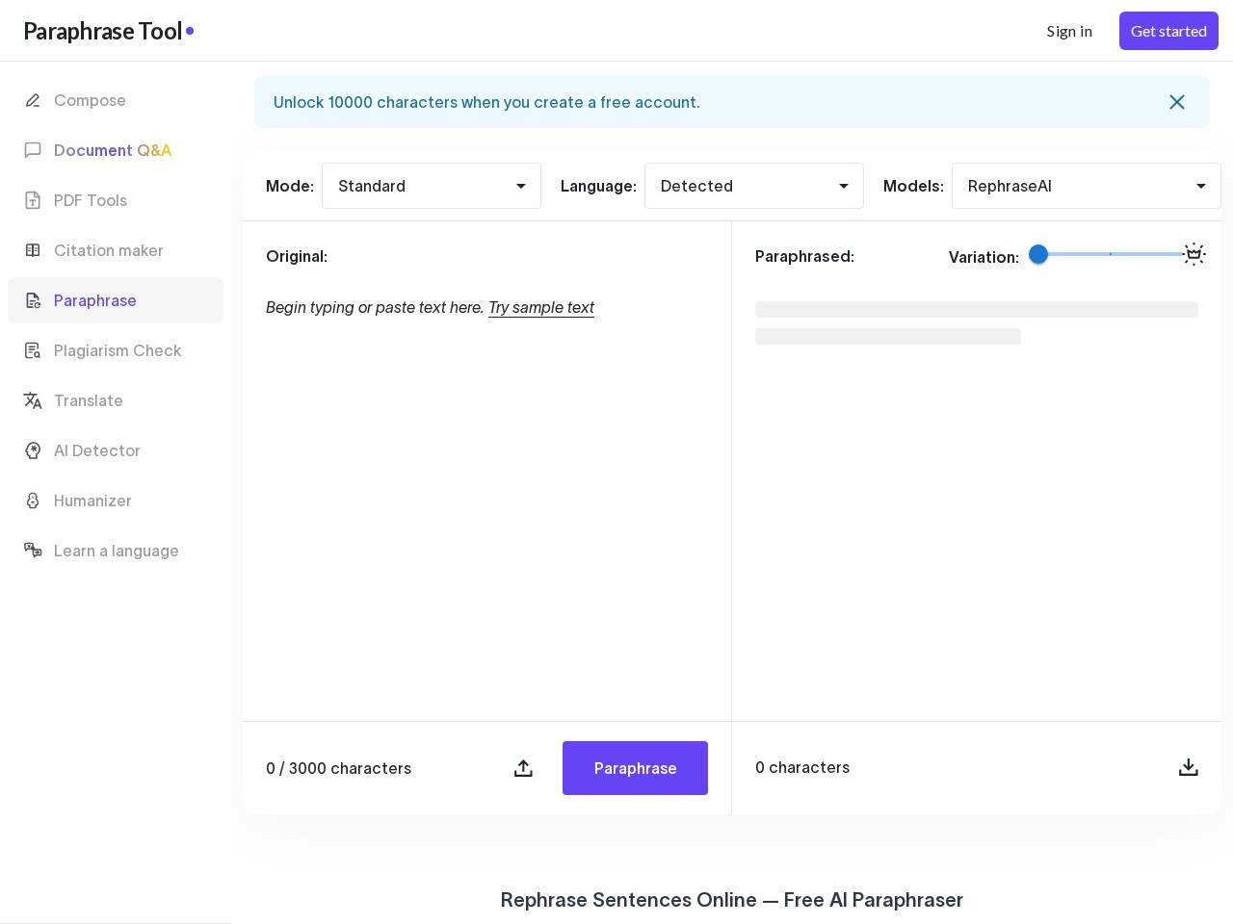Click the Paraphrased output area
1233x924 pixels.
(x=977, y=500)
